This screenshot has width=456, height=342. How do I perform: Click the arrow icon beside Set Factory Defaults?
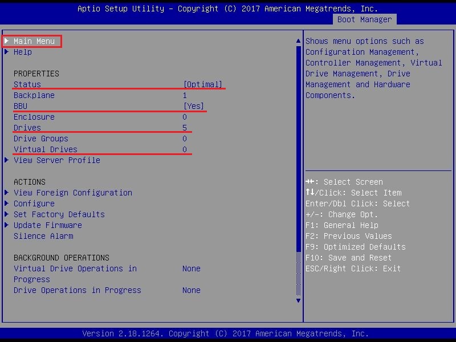7,214
